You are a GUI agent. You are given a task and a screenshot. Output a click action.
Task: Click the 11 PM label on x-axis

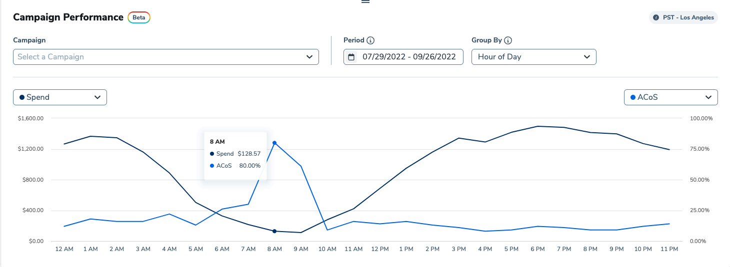[x=669, y=249]
